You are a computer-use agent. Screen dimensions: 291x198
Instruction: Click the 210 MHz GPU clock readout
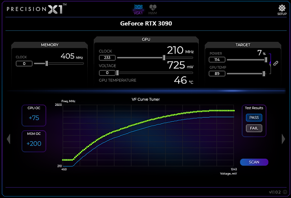tap(180, 50)
